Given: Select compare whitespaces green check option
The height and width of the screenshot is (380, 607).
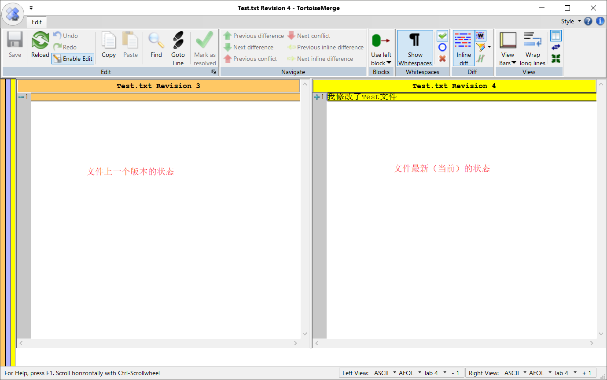Looking at the screenshot, I should click(442, 36).
